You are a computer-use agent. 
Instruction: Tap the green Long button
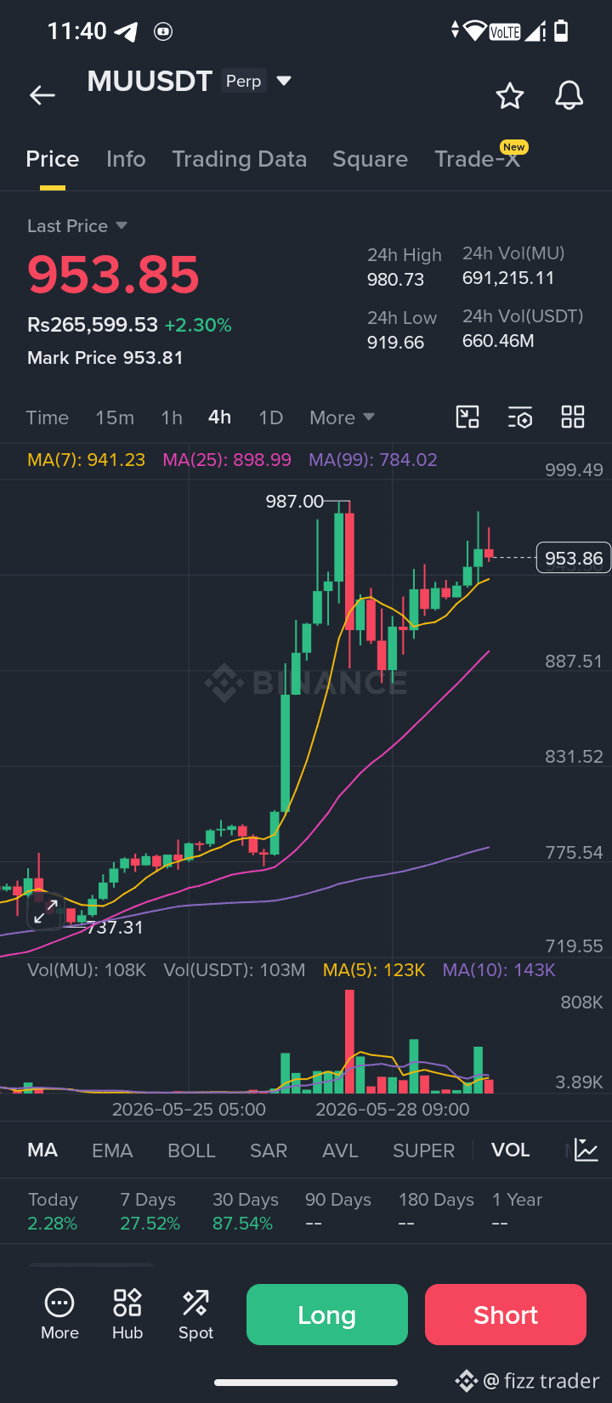pyautogui.click(x=327, y=1315)
